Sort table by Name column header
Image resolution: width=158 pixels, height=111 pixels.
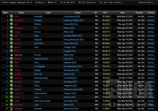[21, 13]
